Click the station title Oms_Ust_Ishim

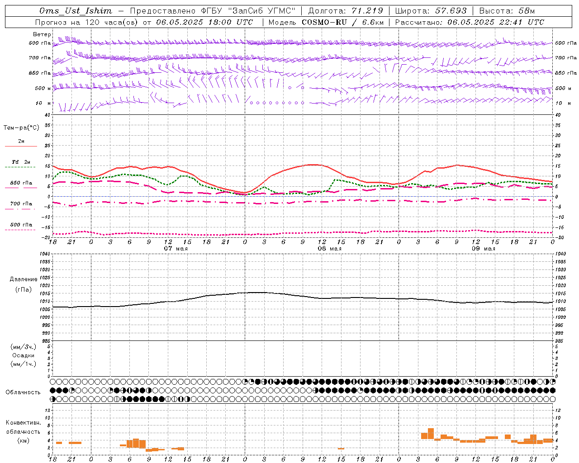[x=76, y=11]
